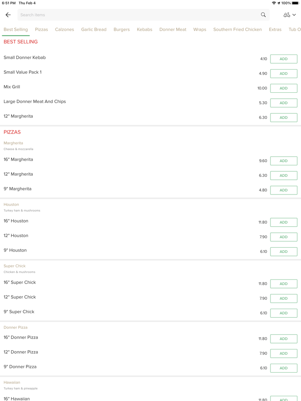The image size is (301, 401).
Task: Add the 16" Houston pizza
Action: click(283, 222)
